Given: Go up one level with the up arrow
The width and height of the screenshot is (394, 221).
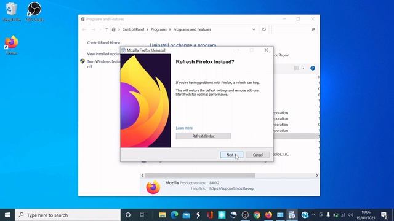Looking at the screenshot, I should pos(107,29).
